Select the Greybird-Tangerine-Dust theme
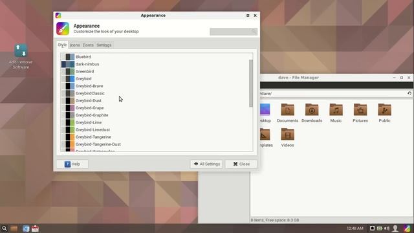This screenshot has width=414, height=233. (157, 144)
